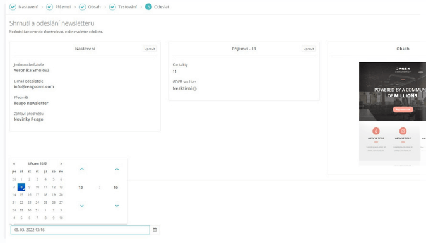Click the Příjemci step checkmark icon
The height and width of the screenshot is (243, 426).
click(49, 7)
